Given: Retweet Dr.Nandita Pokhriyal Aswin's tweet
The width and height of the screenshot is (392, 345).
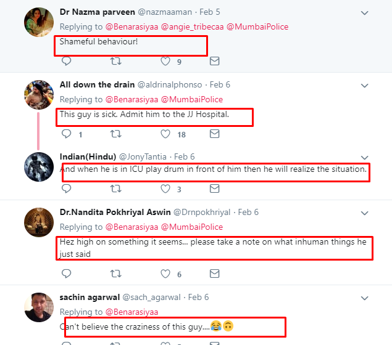Looking at the screenshot, I should (x=115, y=274).
